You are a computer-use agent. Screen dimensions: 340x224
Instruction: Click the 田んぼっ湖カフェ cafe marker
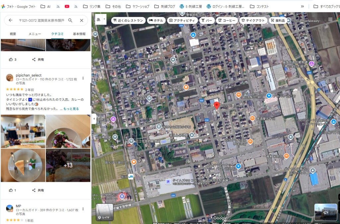point(134,162)
